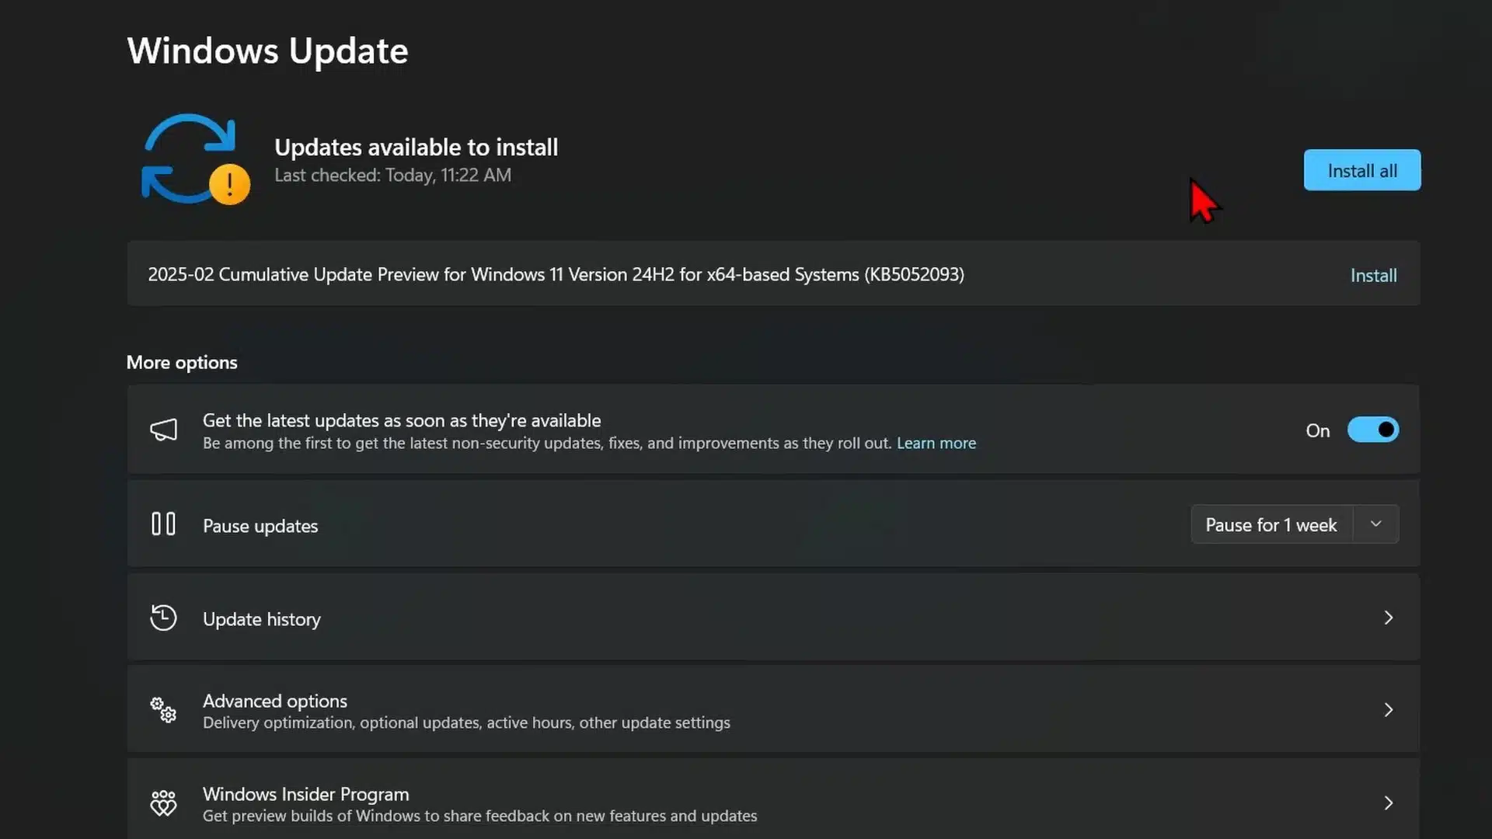
Task: Open the Learn more link
Action: coord(936,443)
